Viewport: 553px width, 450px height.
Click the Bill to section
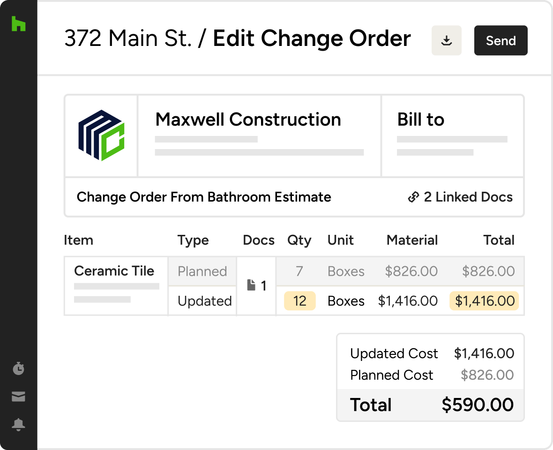click(x=420, y=120)
